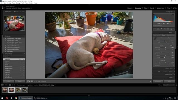The width and height of the screenshot is (178, 100).
Task: Toggle the Split Toning panel switch
Action: point(153,74)
